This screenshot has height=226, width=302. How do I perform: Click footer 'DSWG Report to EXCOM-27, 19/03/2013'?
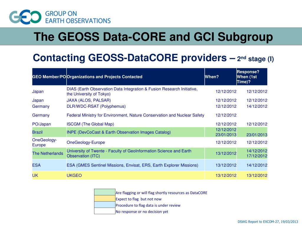[x=268, y=222]
